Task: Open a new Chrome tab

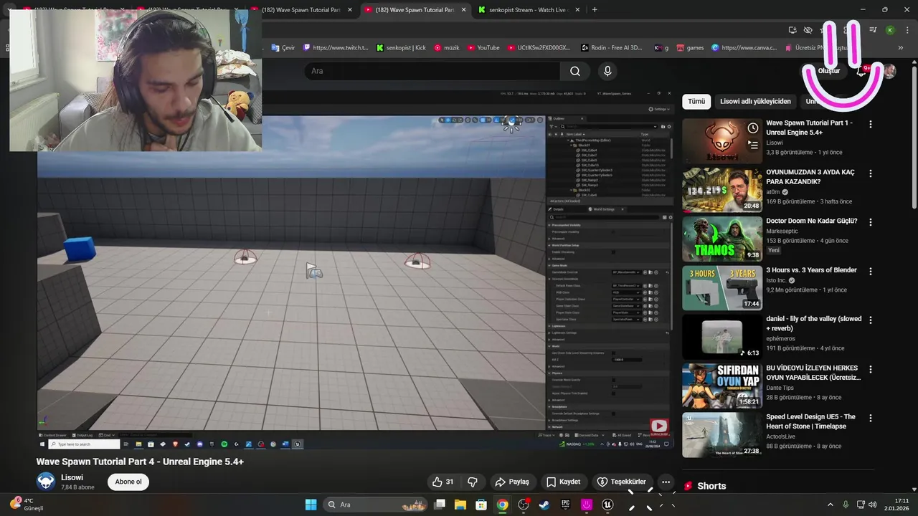Action: click(595, 10)
